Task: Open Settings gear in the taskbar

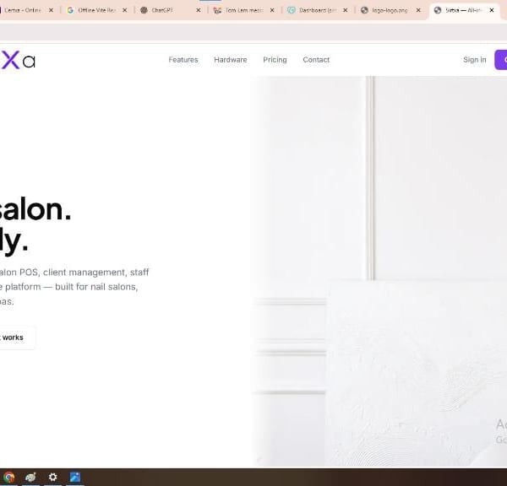Action: (52, 477)
